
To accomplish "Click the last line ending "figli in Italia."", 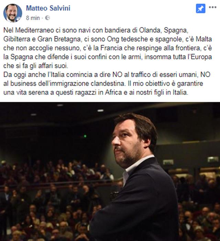I will tap(96, 93).
